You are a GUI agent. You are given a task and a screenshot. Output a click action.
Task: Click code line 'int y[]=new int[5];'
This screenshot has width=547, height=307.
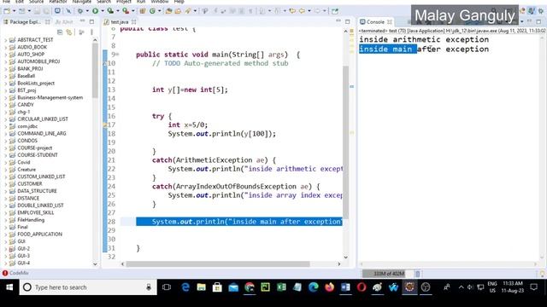(190, 90)
